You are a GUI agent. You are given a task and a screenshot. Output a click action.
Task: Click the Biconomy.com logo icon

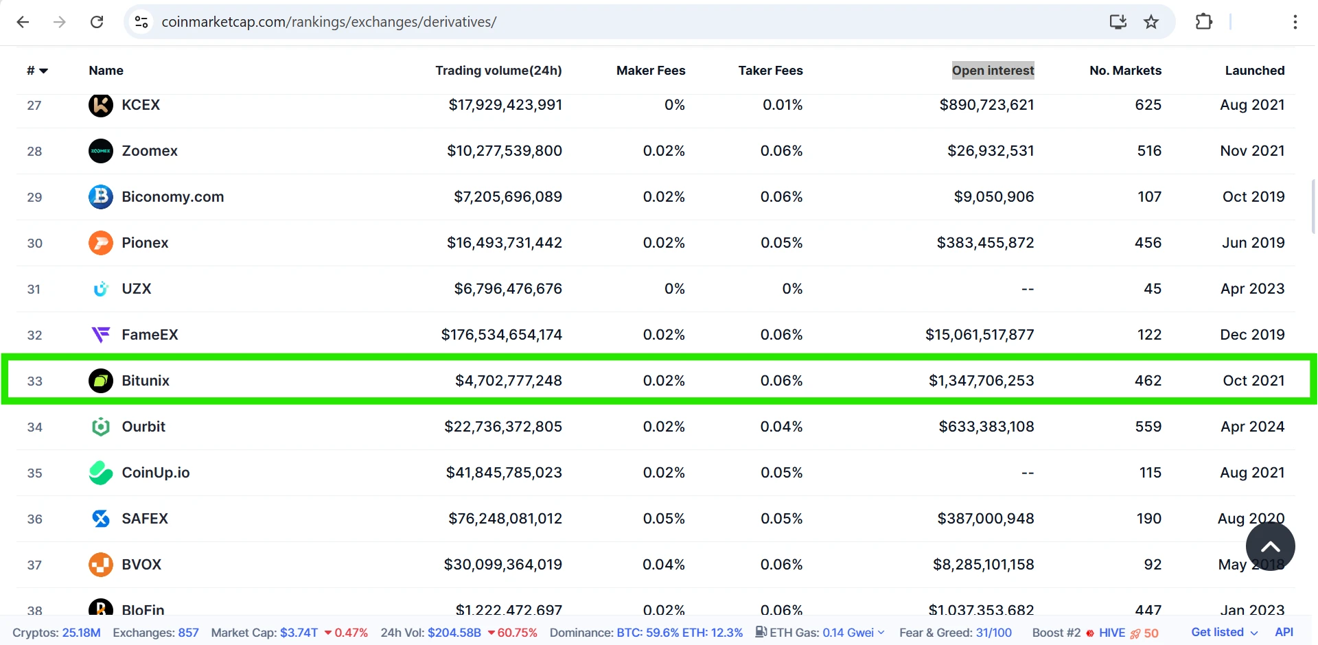(x=101, y=197)
